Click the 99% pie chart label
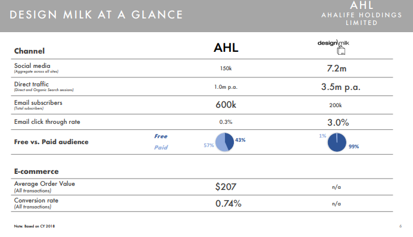The image size is (413, 237). [353, 146]
